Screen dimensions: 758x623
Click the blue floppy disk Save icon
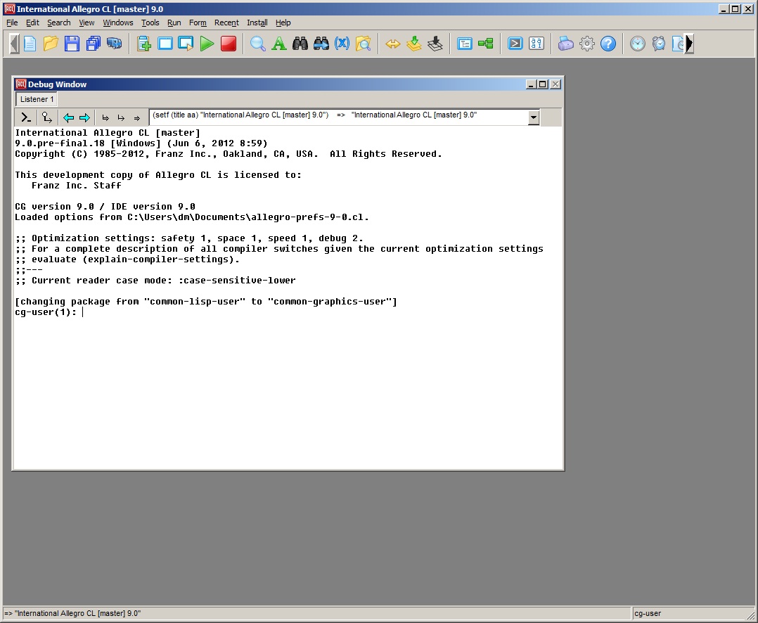tap(72, 44)
